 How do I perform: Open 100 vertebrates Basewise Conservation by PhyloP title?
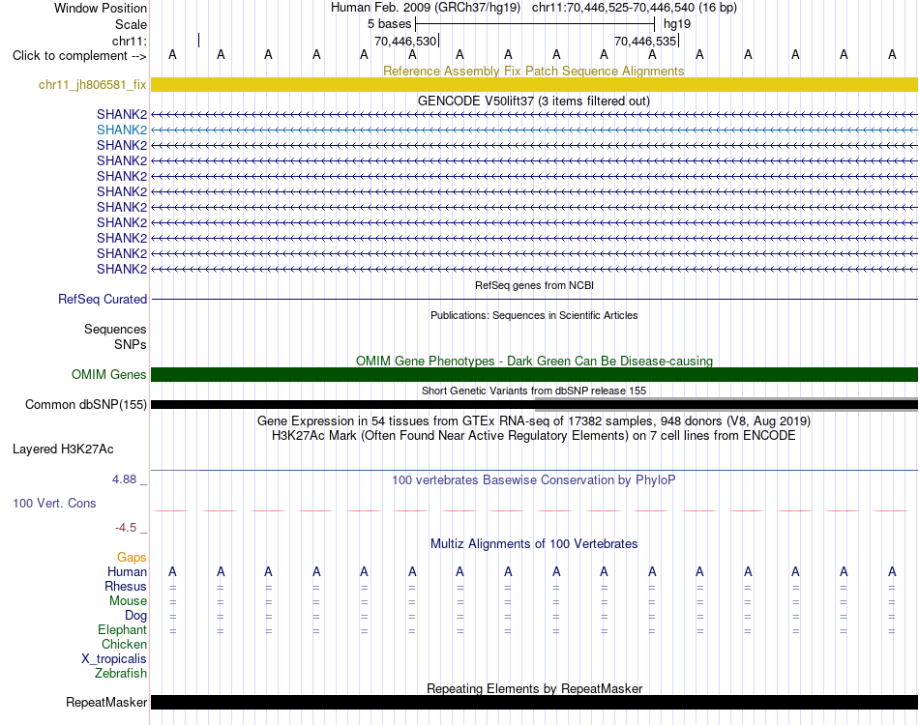(534, 479)
